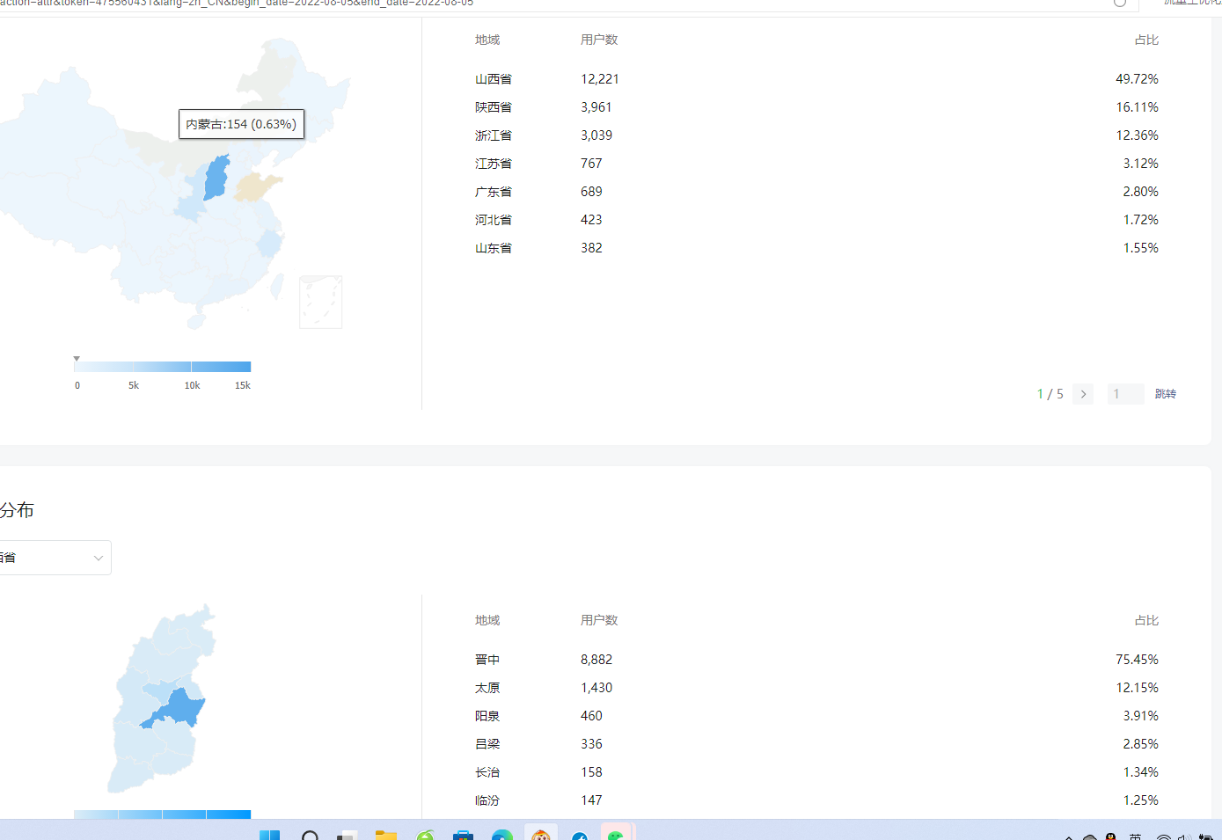This screenshot has width=1222, height=840.
Task: Open Microsoft Edge from taskbar
Action: click(x=502, y=835)
